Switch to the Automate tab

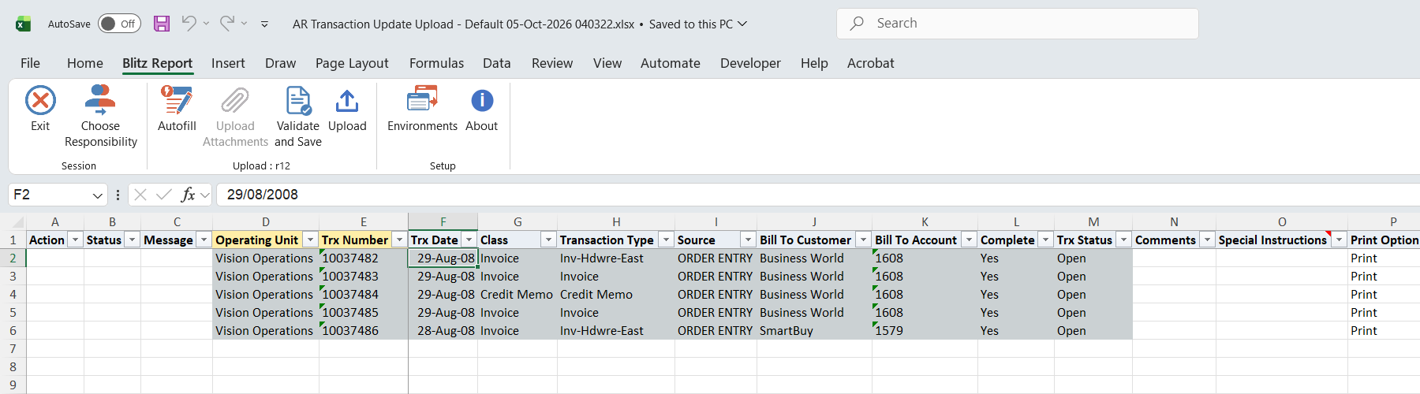(671, 63)
